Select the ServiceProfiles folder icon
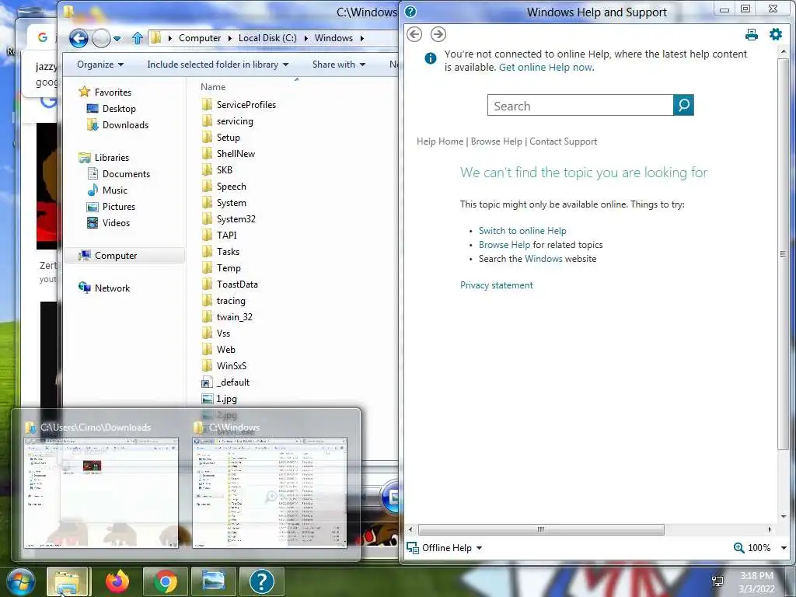 207,105
